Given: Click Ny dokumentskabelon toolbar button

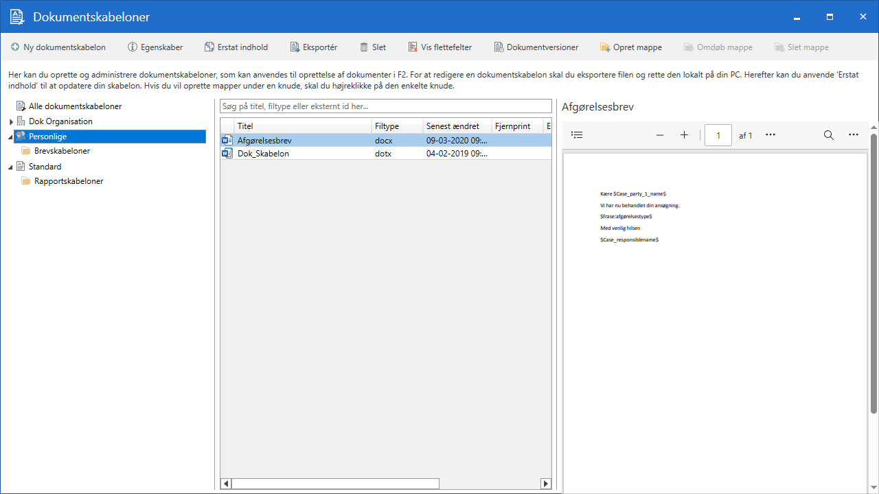Looking at the screenshot, I should [x=58, y=47].
